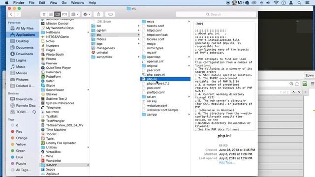Open the View menu
This screenshot has height=177, width=315.
[53, 2]
